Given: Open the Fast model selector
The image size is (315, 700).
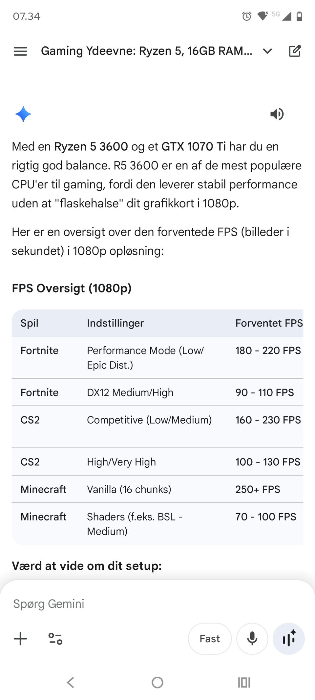Looking at the screenshot, I should pos(210,639).
